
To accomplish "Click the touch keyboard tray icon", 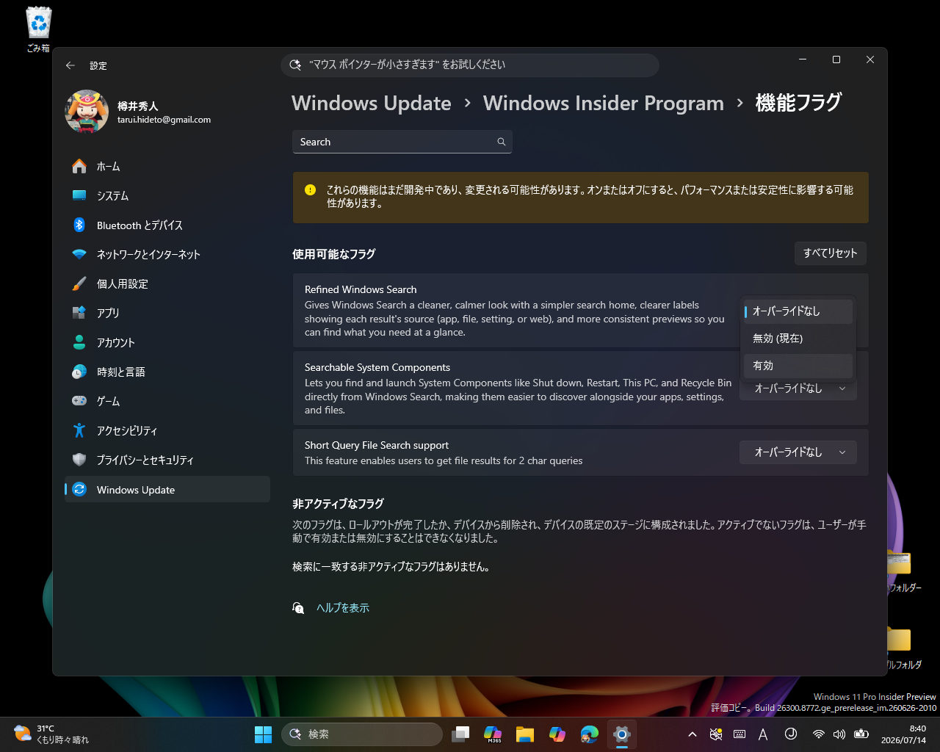I will click(x=740, y=734).
